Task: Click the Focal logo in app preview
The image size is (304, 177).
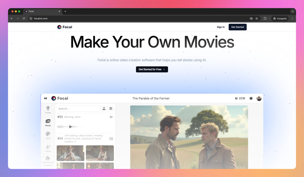Action: (60, 98)
